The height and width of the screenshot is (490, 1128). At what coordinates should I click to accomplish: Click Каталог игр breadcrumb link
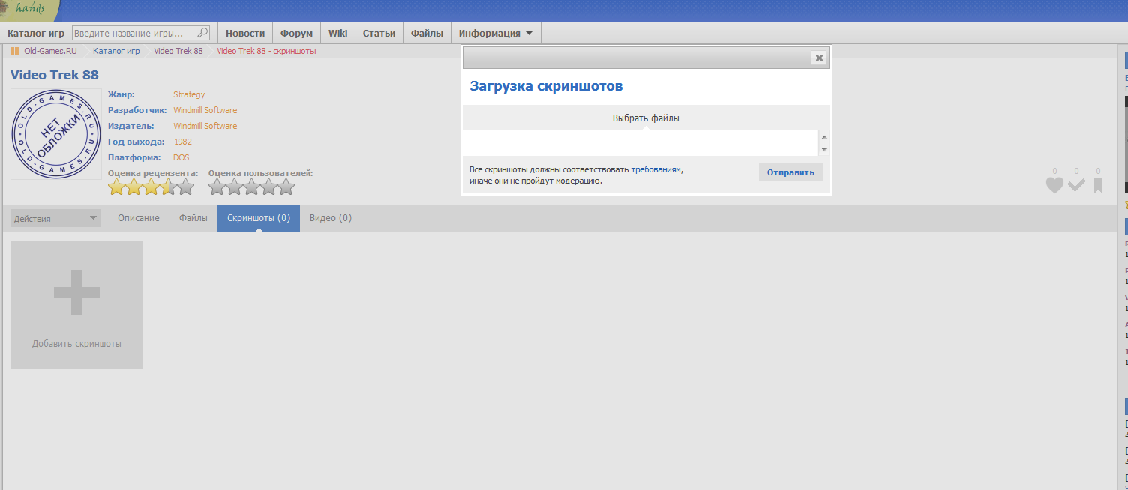click(x=116, y=51)
